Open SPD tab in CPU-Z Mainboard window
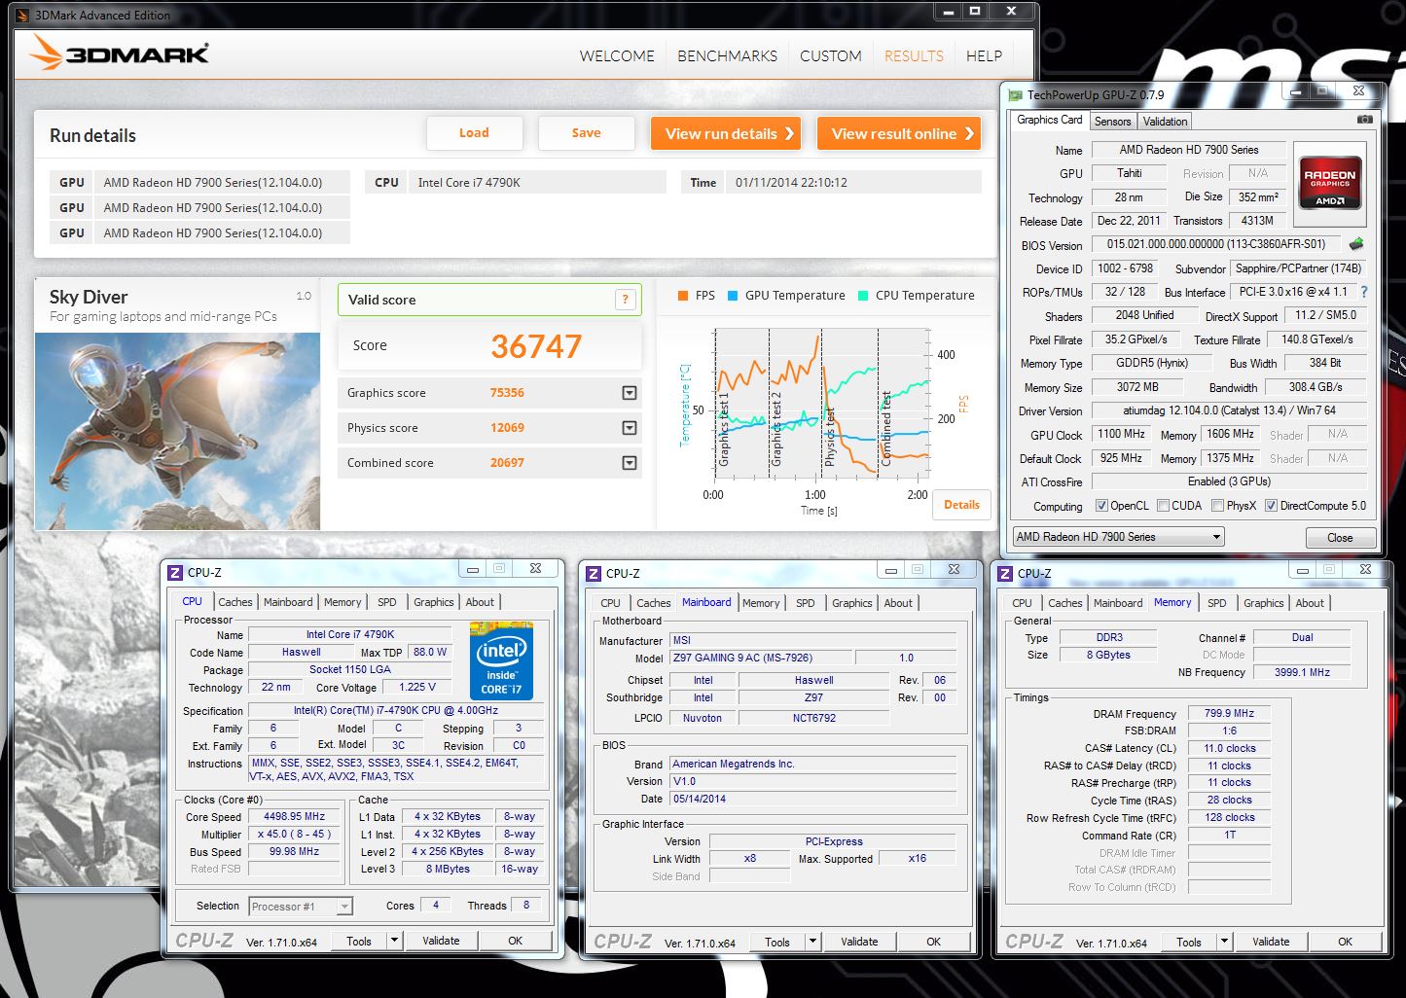Image resolution: width=1406 pixels, height=998 pixels. (x=806, y=603)
